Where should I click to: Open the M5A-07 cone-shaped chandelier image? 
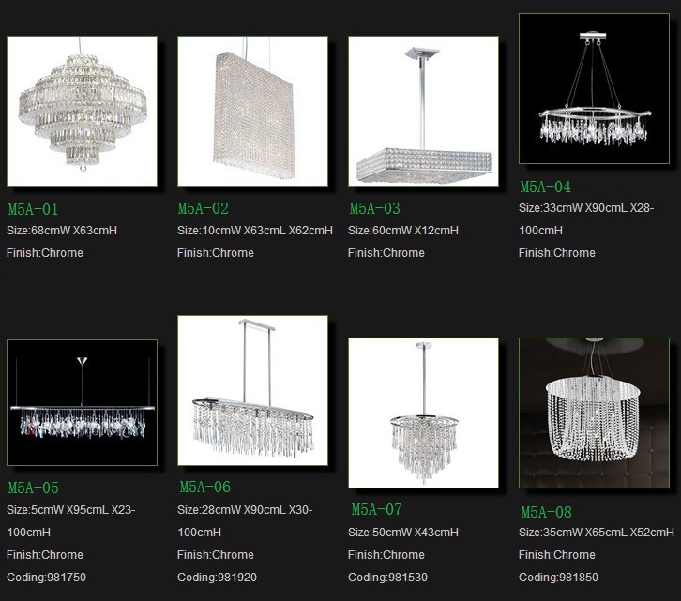pyautogui.click(x=423, y=413)
